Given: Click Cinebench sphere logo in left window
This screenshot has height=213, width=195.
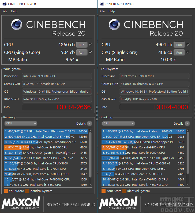Looking at the screenshot, I should [17, 25].
